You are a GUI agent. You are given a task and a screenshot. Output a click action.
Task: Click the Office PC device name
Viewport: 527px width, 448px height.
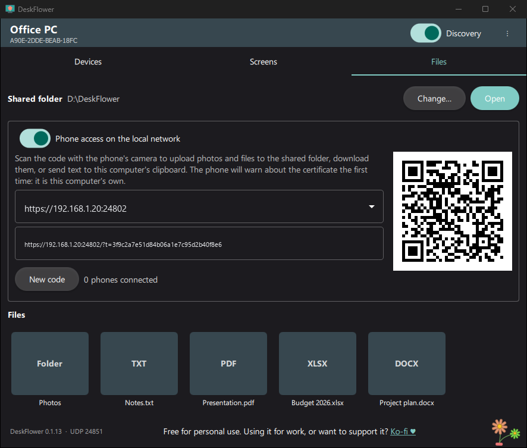(34, 30)
